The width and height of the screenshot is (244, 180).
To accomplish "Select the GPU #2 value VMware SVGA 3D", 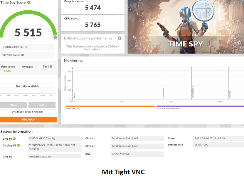I will point(54,156).
